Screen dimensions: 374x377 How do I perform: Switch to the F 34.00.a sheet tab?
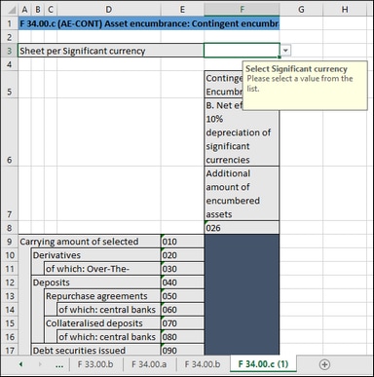(149, 364)
